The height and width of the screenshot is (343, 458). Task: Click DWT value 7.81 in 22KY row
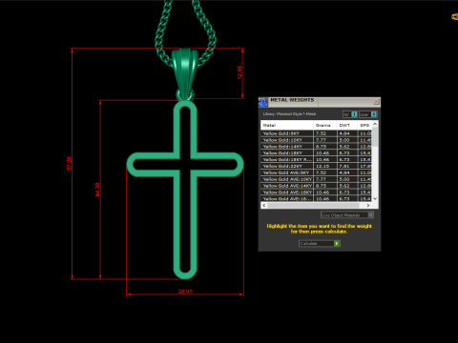pos(344,166)
